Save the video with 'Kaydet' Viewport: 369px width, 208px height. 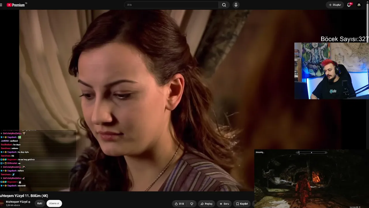pyautogui.click(x=242, y=204)
